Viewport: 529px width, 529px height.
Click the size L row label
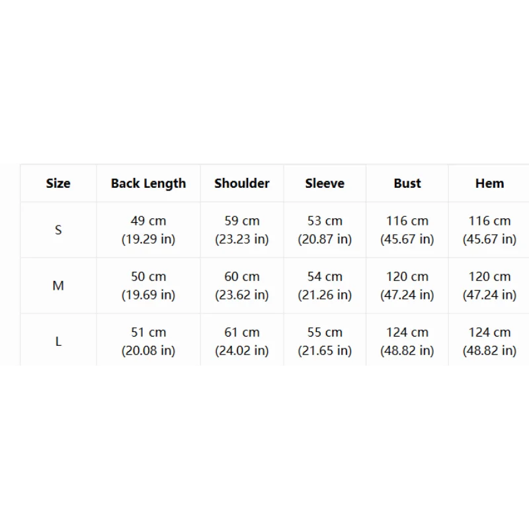[x=58, y=341]
